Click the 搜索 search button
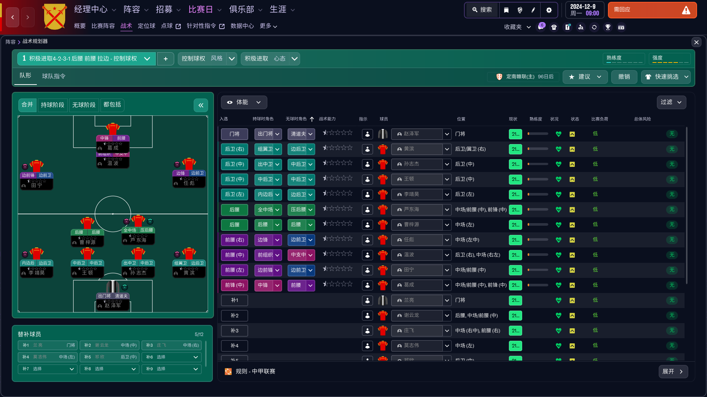 pyautogui.click(x=482, y=10)
